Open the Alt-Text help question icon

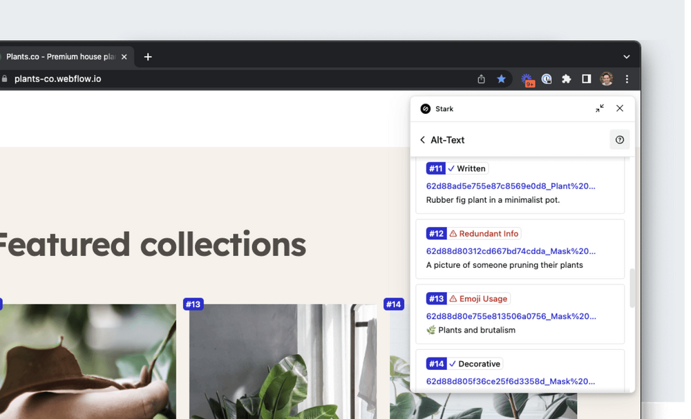620,140
